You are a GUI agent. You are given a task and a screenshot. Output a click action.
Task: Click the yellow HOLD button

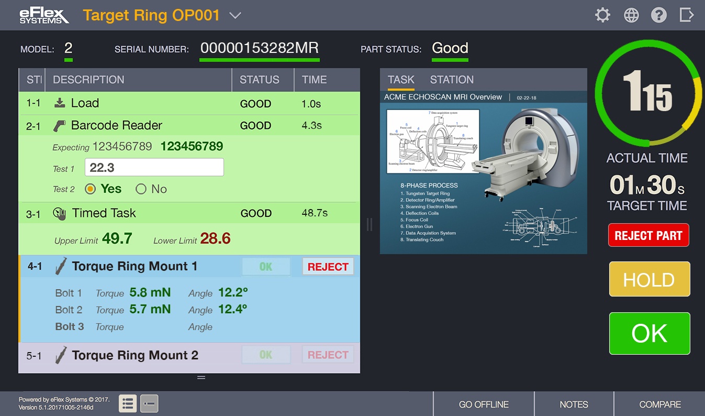[650, 280]
